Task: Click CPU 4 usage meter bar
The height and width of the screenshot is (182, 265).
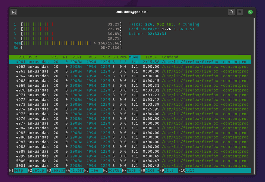Action: tap(71, 39)
